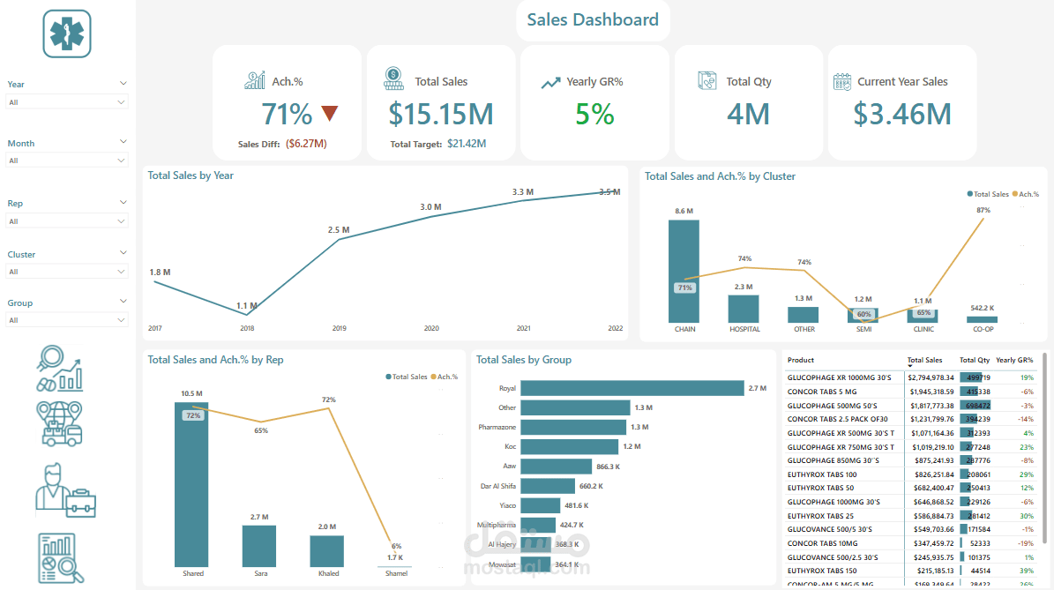Click the Total Sales legend in Rep chart
Screen dimensions: 1054x590
406,377
